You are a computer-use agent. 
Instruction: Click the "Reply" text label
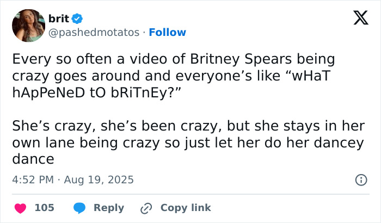coord(109,208)
